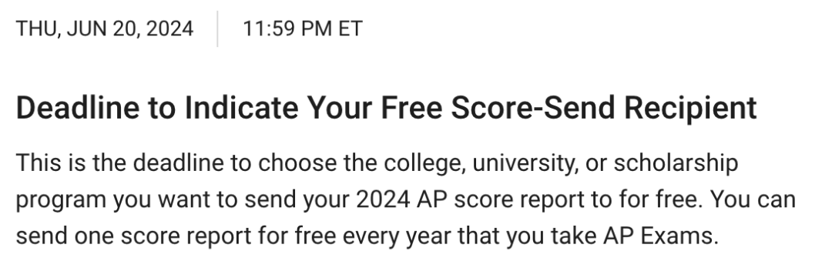832x278 pixels.
Task: Click the word program starting the second line
Action: 61,200
